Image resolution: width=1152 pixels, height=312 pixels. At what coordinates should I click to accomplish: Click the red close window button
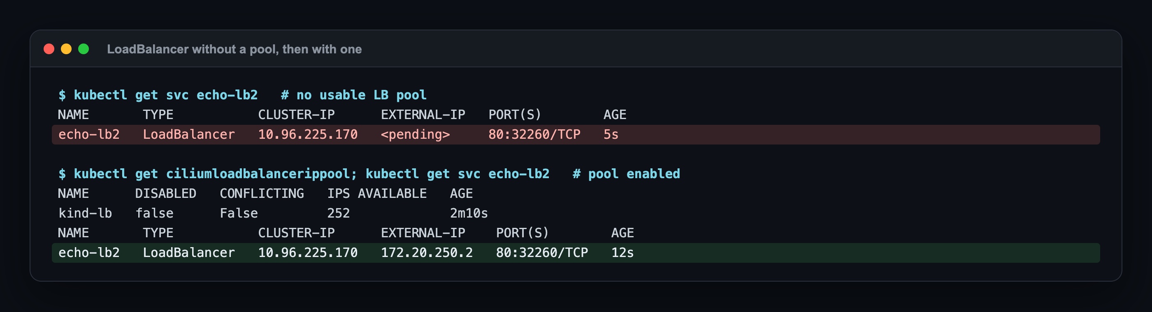click(x=49, y=49)
